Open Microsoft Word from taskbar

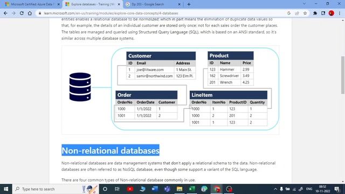[x=155, y=189]
